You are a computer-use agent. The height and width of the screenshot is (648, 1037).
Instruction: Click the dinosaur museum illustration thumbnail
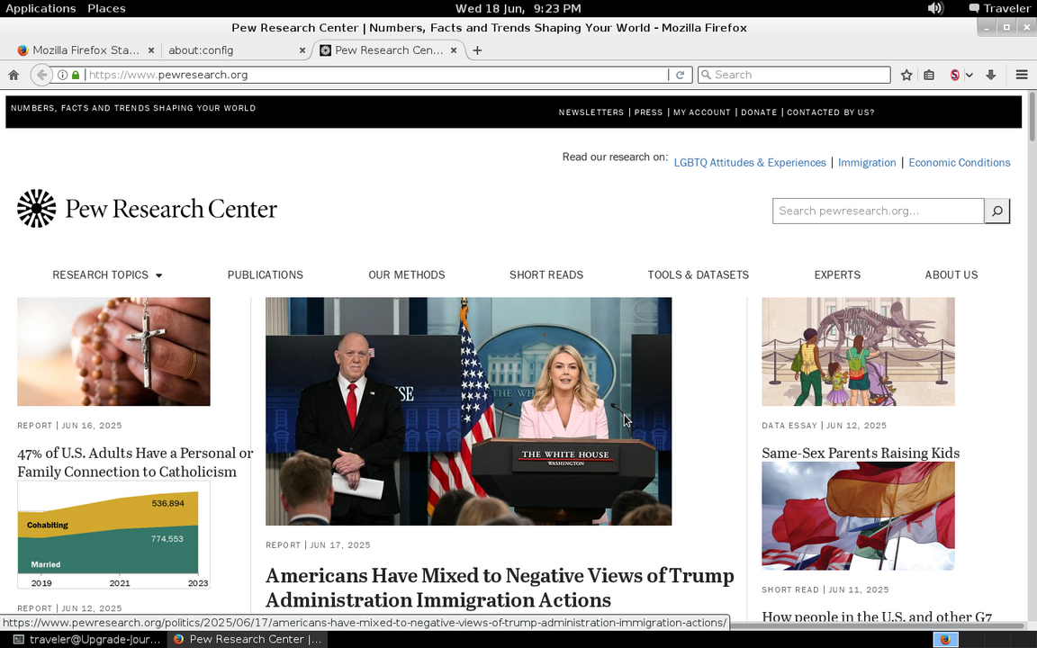click(859, 352)
